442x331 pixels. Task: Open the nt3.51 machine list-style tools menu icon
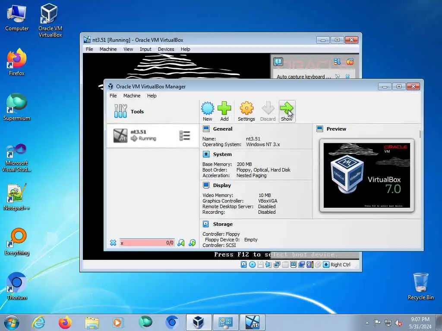point(185,136)
